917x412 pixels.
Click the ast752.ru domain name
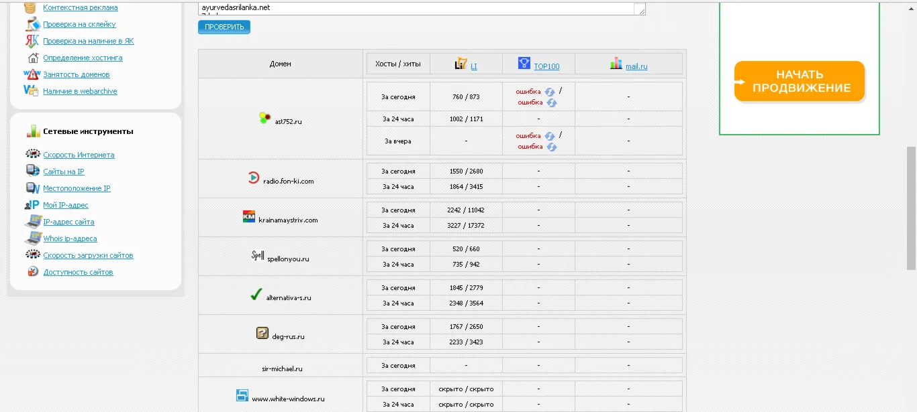coord(289,122)
